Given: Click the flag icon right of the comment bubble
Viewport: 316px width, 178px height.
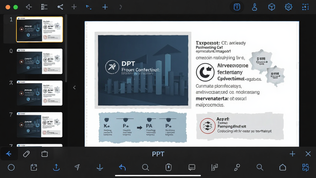Looking at the screenshot, I should (214, 167).
